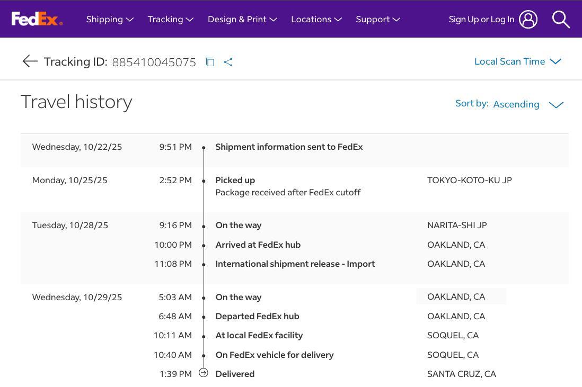Click the Arrived at FedEx hub timeline dot

pyautogui.click(x=204, y=245)
